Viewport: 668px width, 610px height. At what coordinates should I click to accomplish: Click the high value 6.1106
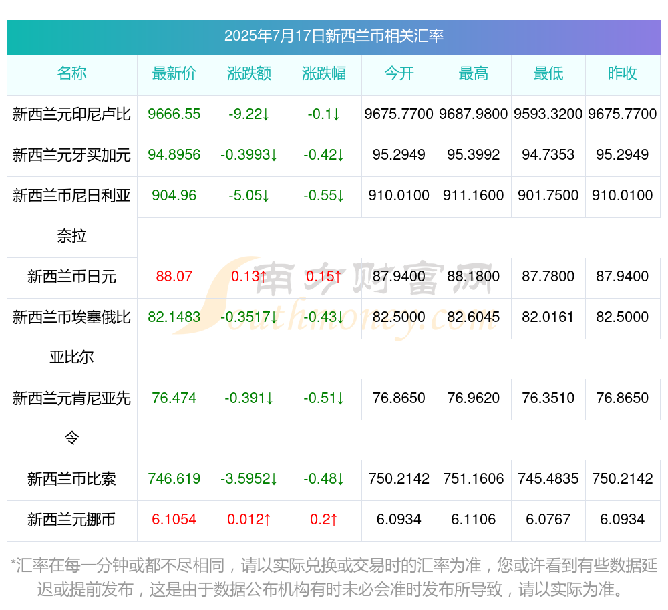[x=474, y=520]
